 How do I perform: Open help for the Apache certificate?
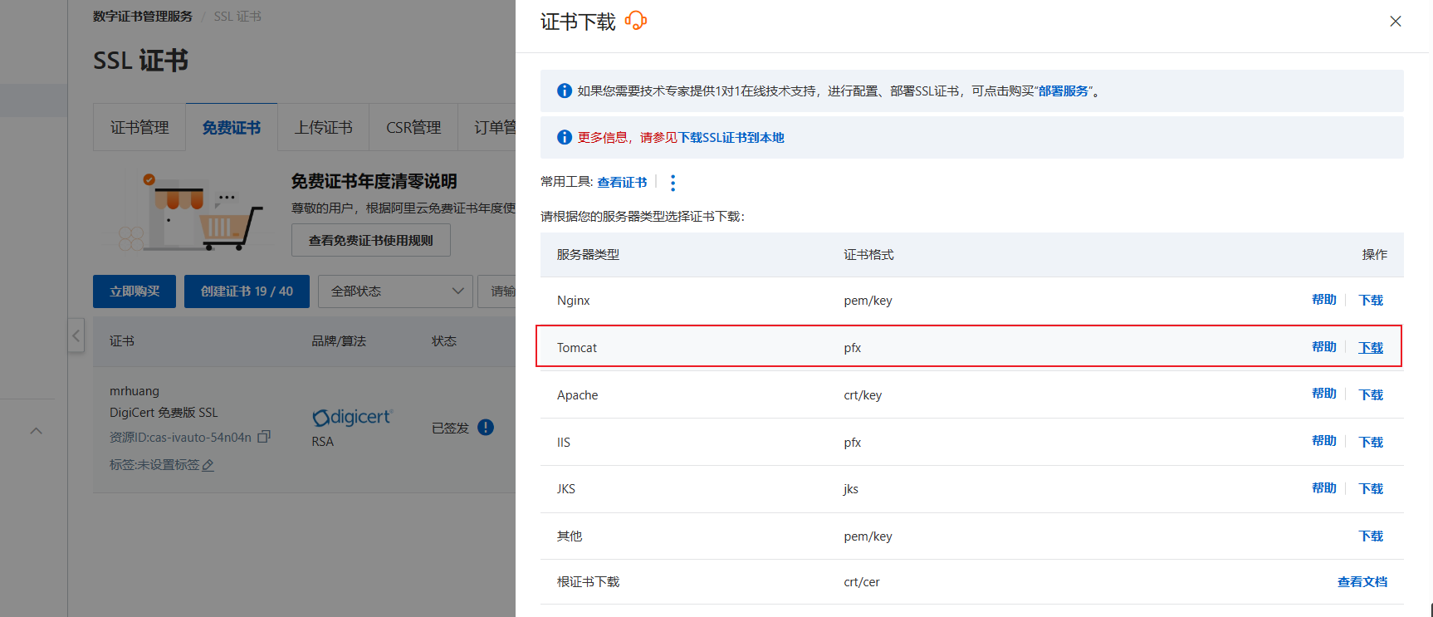(x=1323, y=394)
